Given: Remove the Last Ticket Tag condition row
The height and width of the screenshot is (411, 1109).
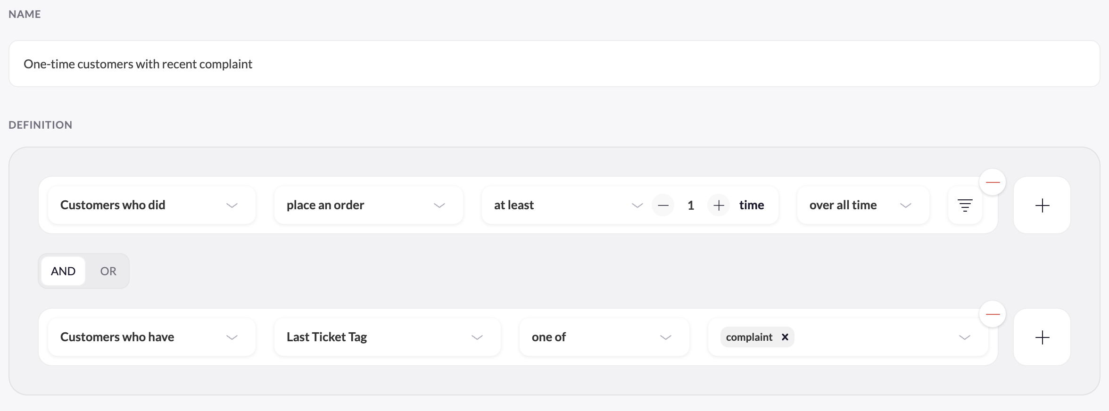Looking at the screenshot, I should [x=993, y=314].
